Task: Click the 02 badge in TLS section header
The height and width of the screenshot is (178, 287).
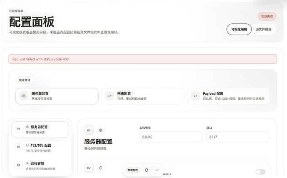Action: (89, 168)
